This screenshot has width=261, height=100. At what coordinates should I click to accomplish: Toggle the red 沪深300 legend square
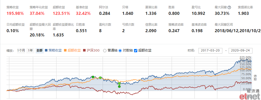tap(84, 50)
